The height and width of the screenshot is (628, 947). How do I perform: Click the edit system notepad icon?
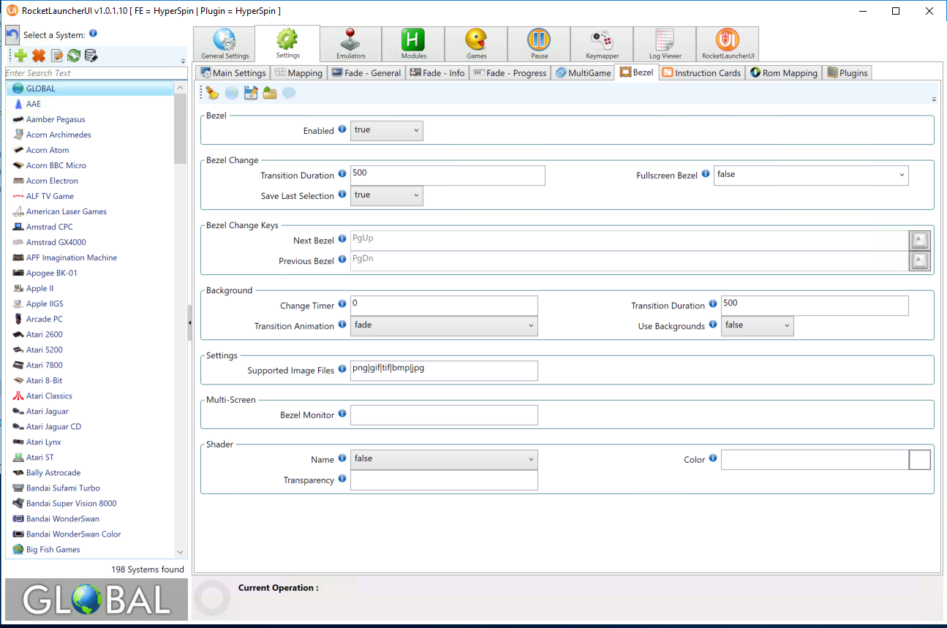point(57,56)
